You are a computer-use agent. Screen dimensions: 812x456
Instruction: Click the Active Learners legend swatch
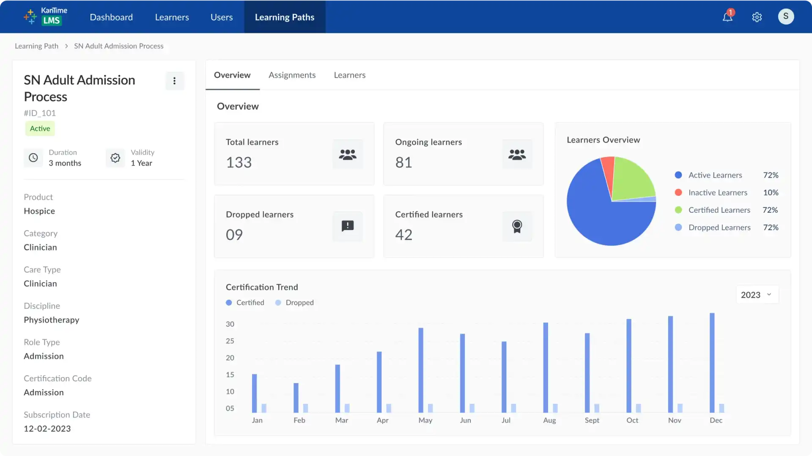coord(678,175)
